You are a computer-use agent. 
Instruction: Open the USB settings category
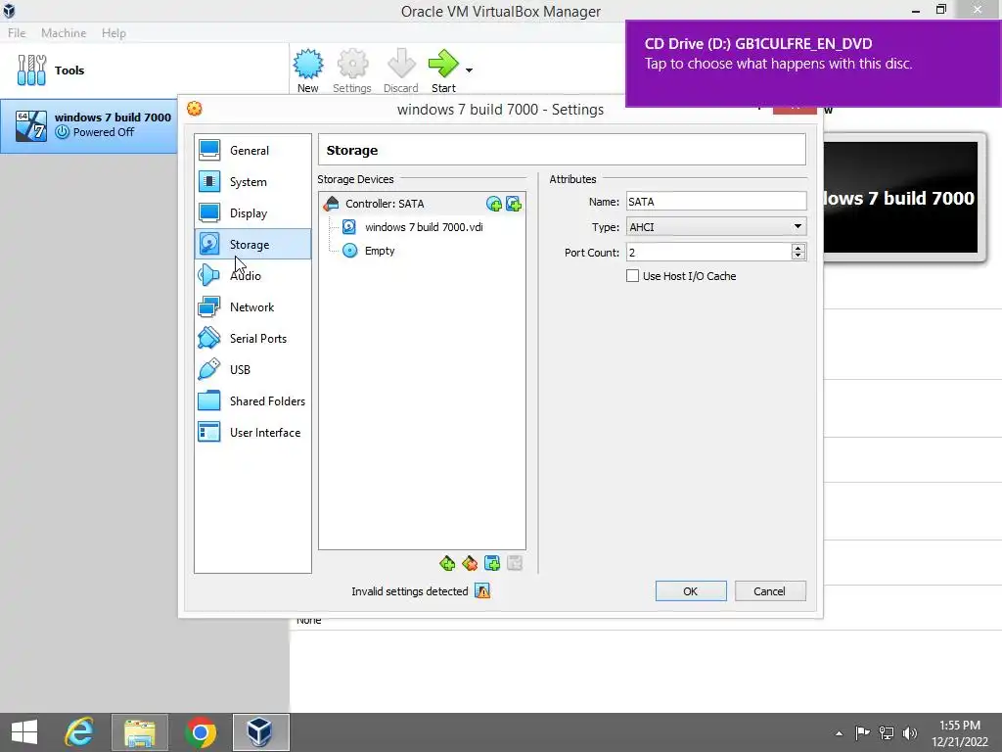pos(252,369)
